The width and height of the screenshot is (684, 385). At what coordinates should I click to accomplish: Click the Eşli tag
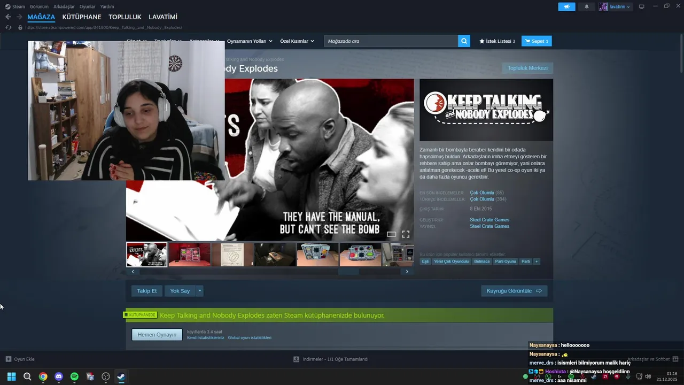point(425,261)
